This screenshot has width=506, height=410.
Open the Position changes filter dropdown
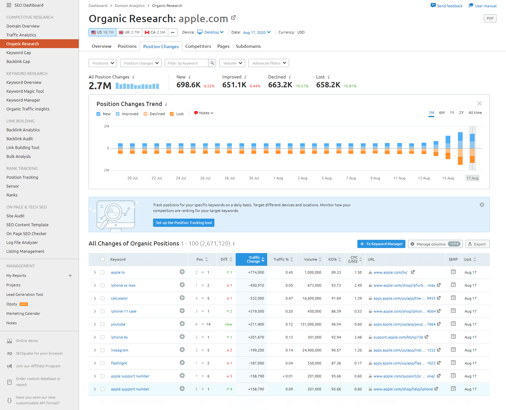point(141,63)
